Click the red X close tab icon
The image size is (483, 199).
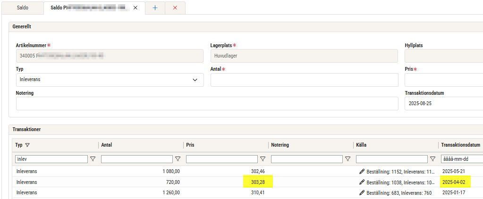point(175,8)
